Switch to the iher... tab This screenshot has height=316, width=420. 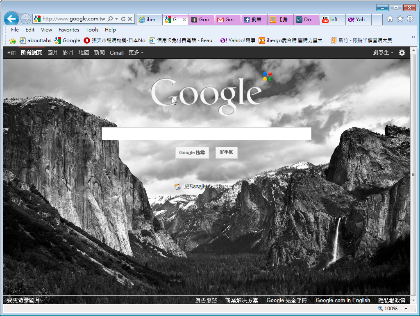[x=150, y=20]
